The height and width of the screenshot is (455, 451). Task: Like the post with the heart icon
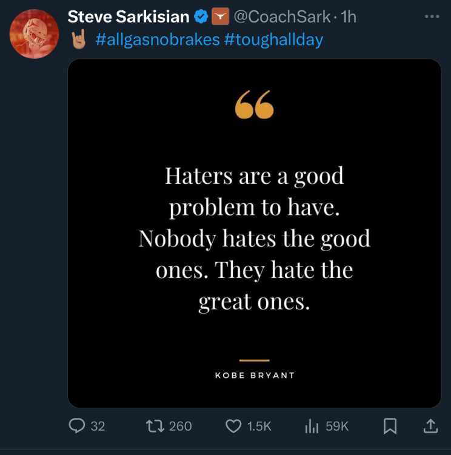234,426
